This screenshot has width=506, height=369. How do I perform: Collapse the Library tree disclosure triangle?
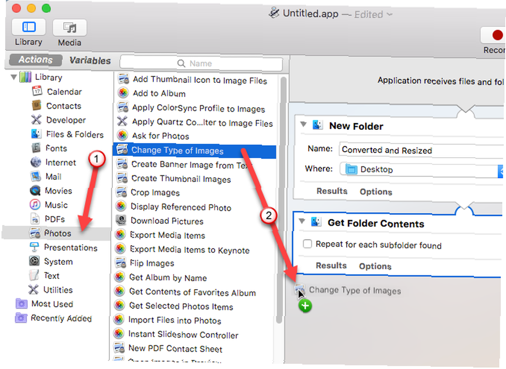[x=14, y=77]
